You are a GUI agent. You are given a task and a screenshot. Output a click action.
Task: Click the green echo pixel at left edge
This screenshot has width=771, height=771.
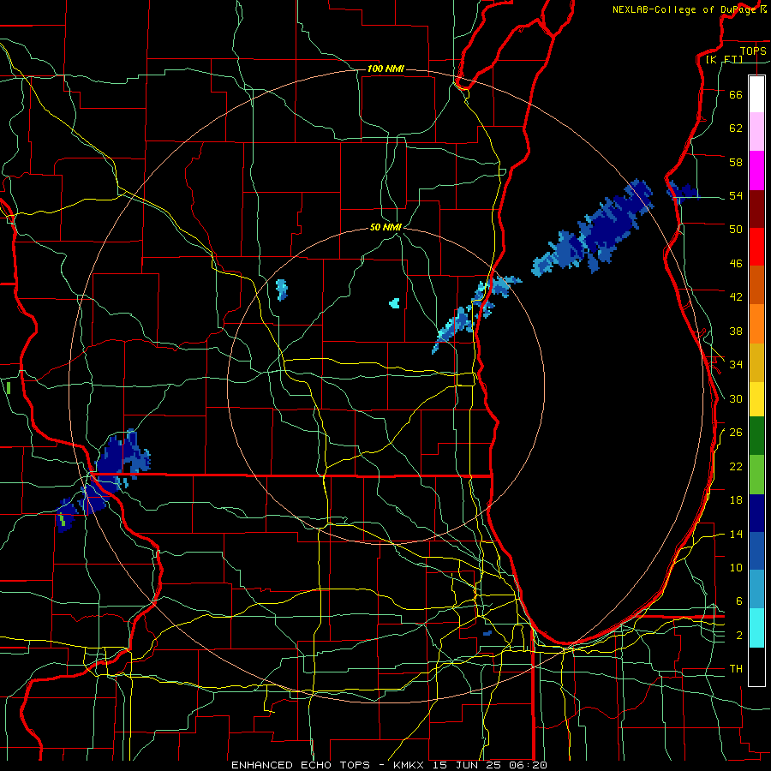pyautogui.click(x=9, y=387)
